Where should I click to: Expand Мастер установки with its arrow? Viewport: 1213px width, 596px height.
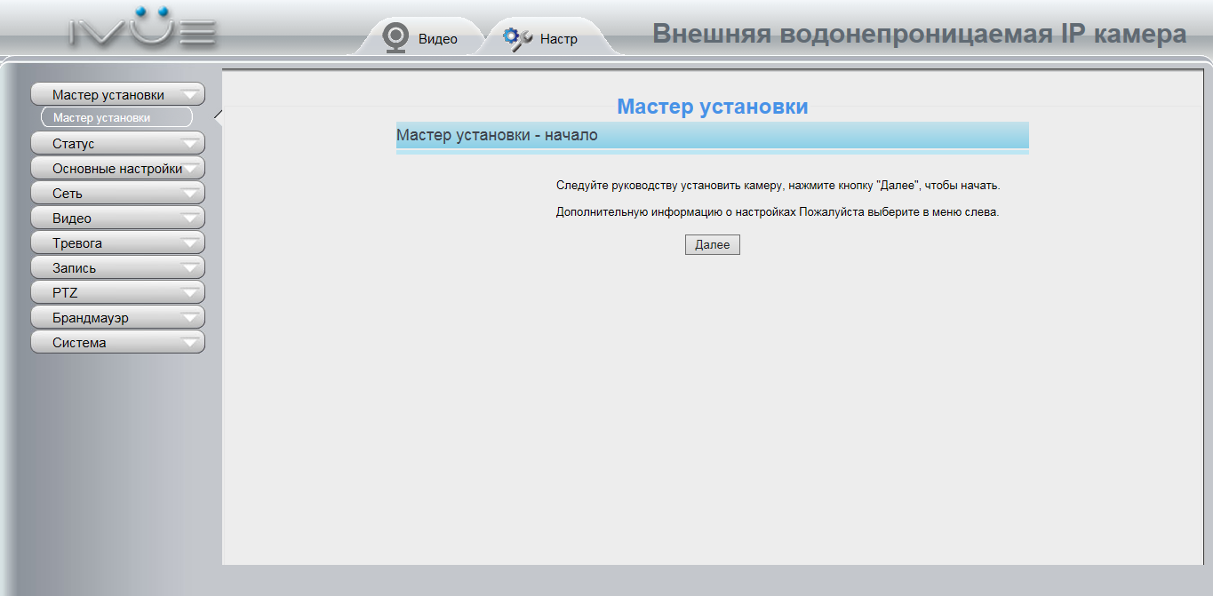[190, 95]
